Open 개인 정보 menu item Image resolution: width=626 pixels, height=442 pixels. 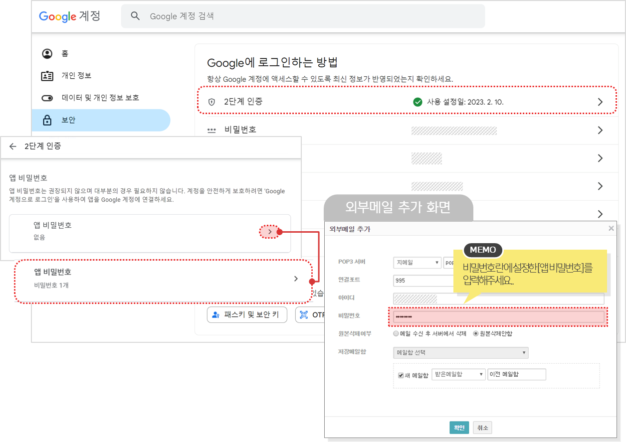coord(76,76)
